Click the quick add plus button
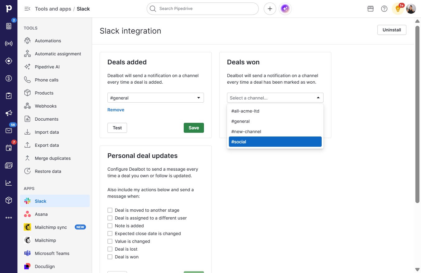 pyautogui.click(x=270, y=9)
